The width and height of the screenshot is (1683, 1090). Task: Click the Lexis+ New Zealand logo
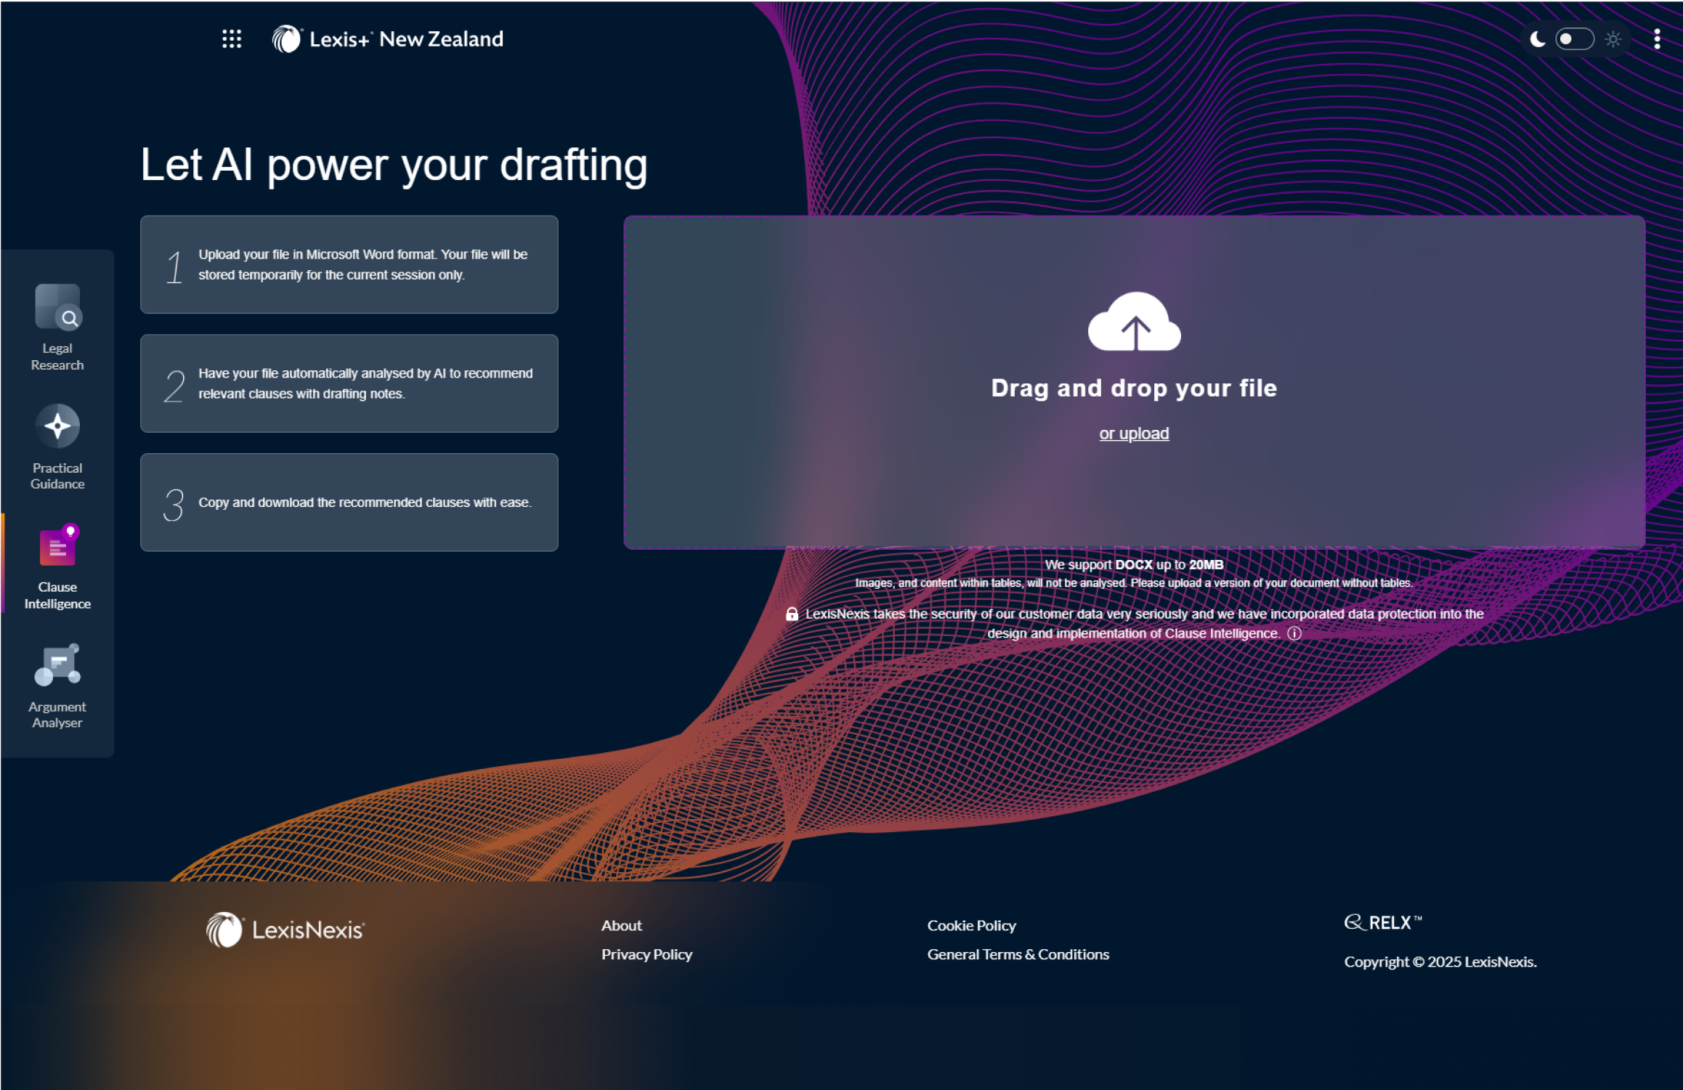pos(387,39)
